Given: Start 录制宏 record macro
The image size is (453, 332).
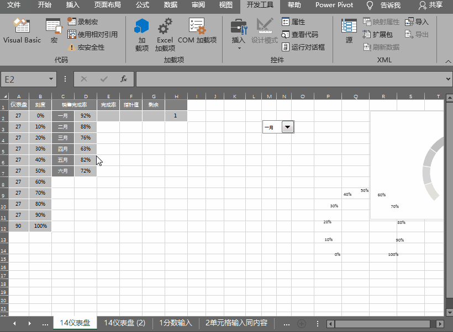Looking at the screenshot, I should click(83, 22).
